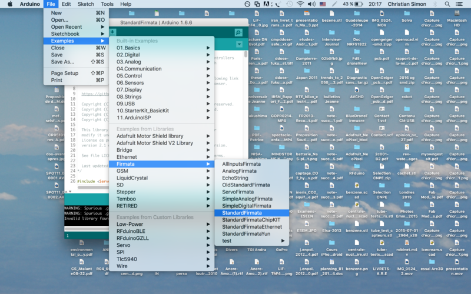Open the Tools menu
This screenshot has width=471, height=294.
tap(107, 4)
